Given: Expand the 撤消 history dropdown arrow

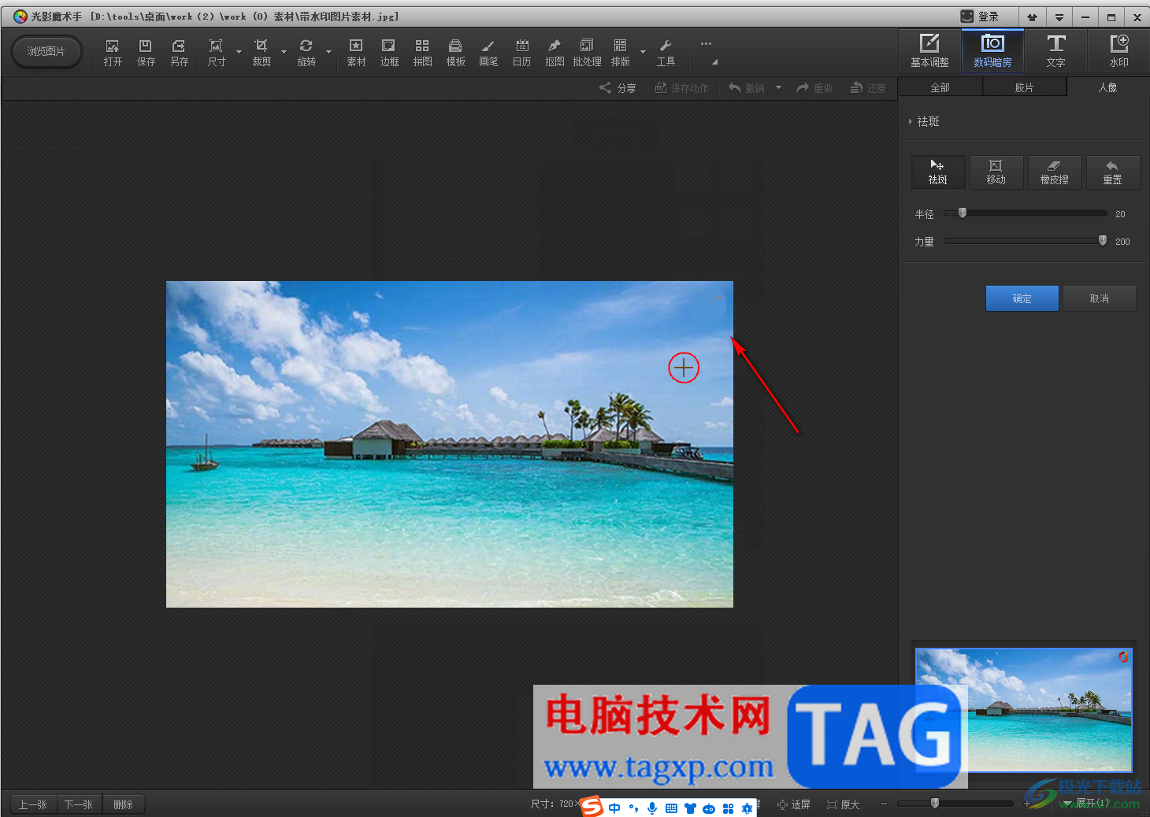Looking at the screenshot, I should 778,88.
